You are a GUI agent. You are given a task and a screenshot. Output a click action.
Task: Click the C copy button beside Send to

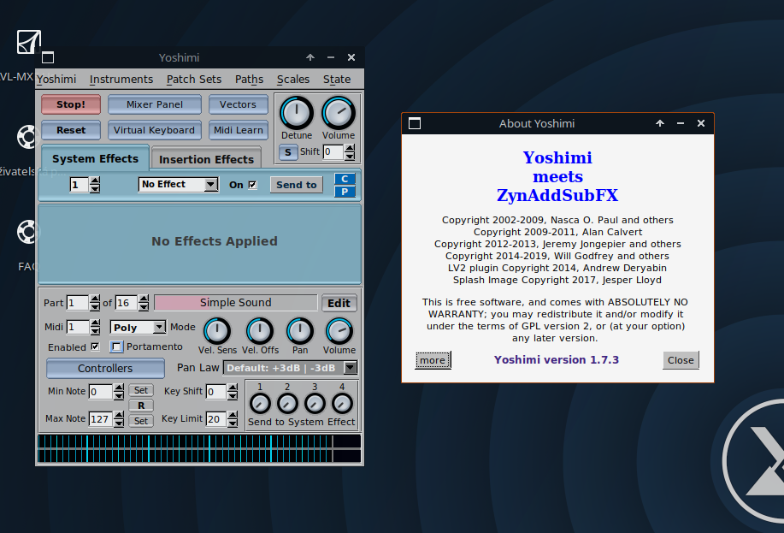tap(345, 179)
